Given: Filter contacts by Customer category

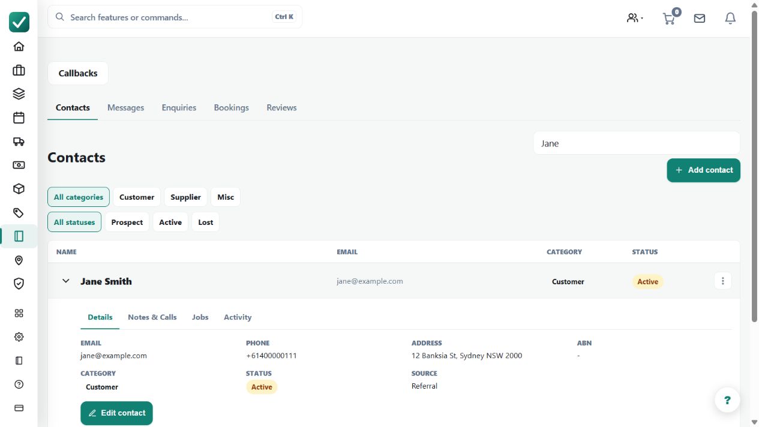Looking at the screenshot, I should [x=137, y=197].
